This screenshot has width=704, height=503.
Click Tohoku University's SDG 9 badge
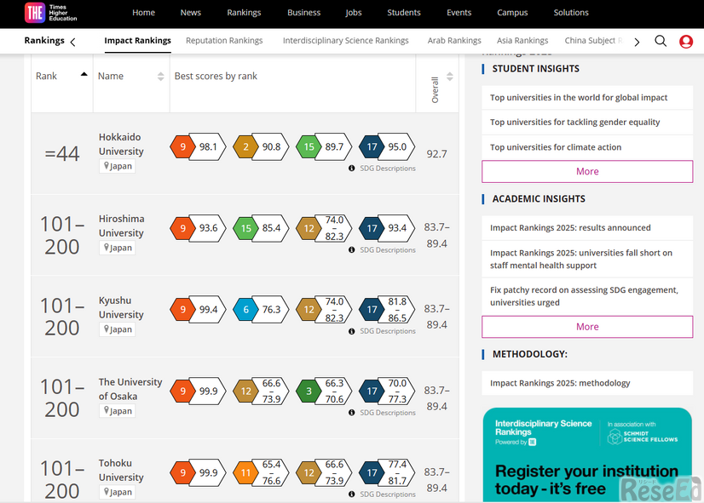point(182,472)
